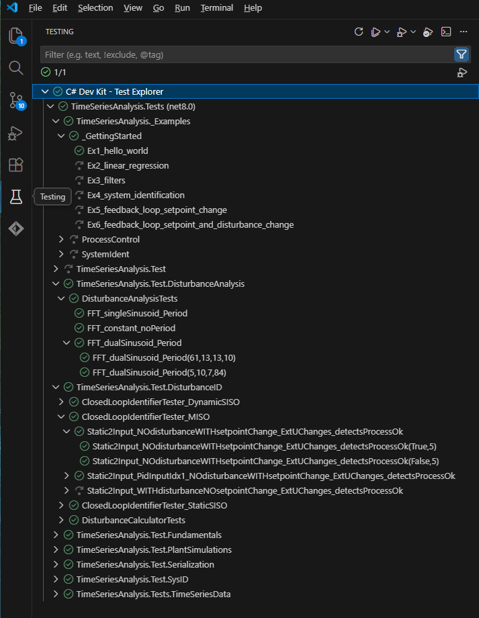
Task: Open the Search view icon
Action: click(15, 68)
